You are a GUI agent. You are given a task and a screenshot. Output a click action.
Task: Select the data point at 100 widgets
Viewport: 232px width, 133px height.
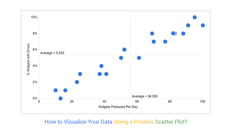(203, 26)
